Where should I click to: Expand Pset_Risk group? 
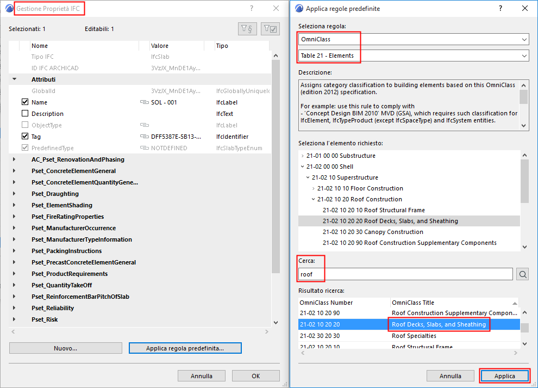[14, 319]
